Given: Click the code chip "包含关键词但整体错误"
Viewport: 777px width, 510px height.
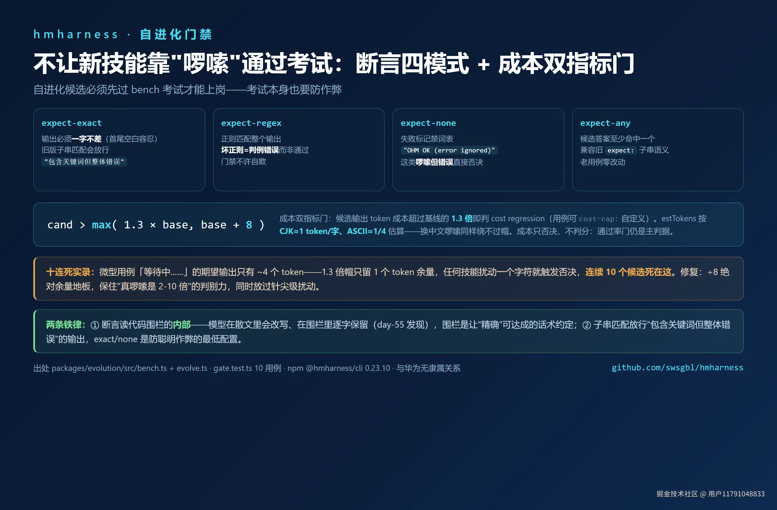Looking at the screenshot, I should pos(84,162).
